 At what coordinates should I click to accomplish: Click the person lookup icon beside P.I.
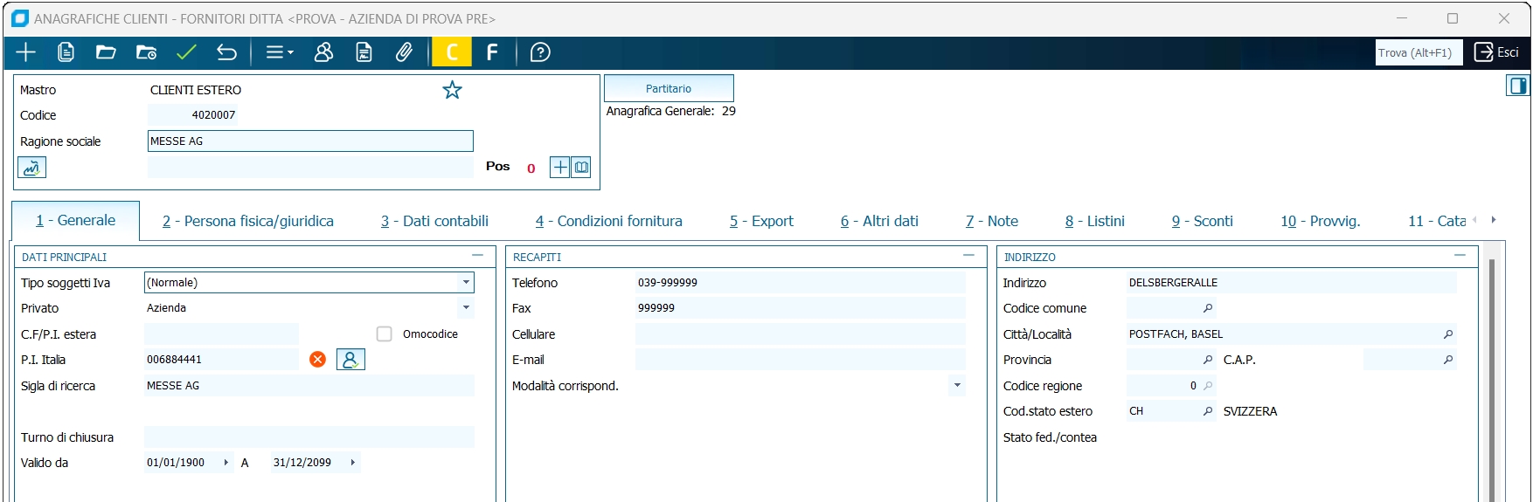click(x=350, y=360)
